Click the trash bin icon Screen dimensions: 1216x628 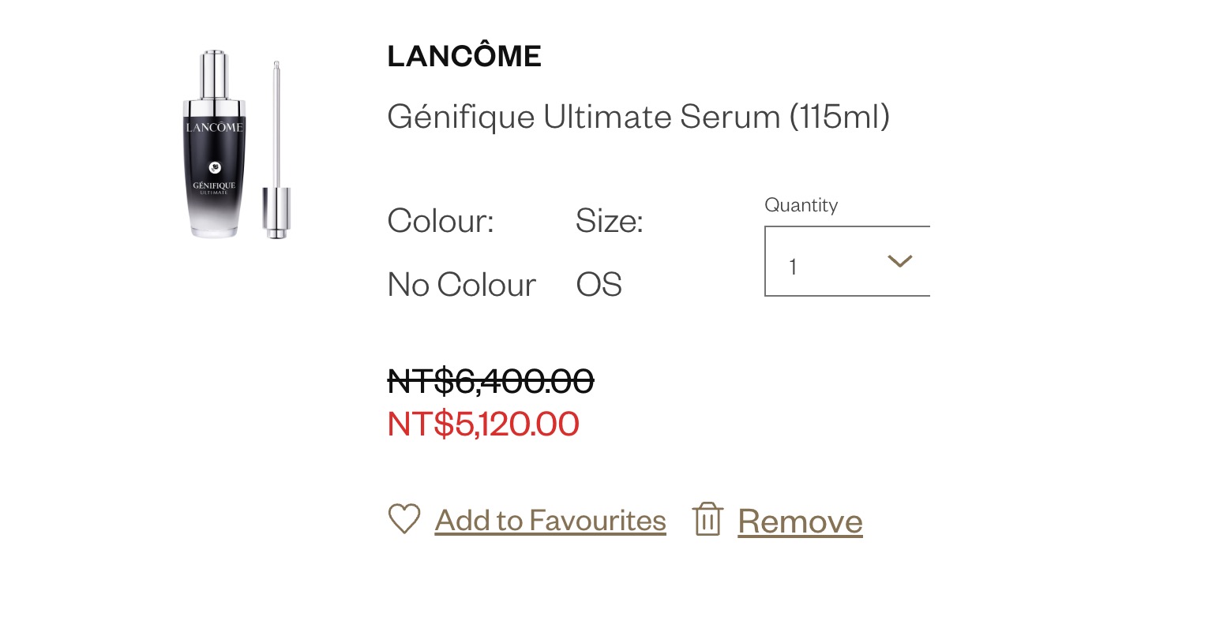(707, 519)
